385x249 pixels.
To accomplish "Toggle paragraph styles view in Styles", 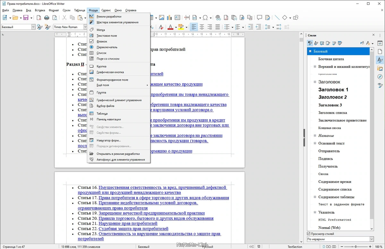I will [310, 43].
